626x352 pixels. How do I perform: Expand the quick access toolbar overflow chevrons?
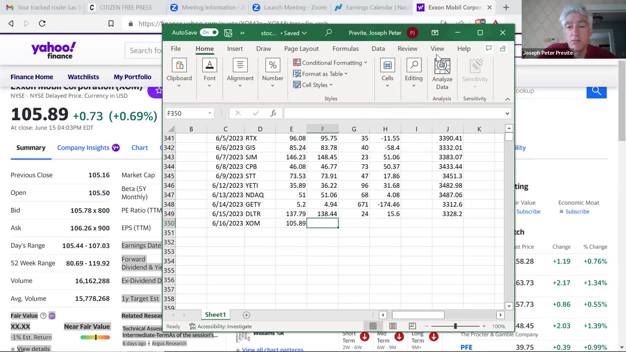pos(242,33)
